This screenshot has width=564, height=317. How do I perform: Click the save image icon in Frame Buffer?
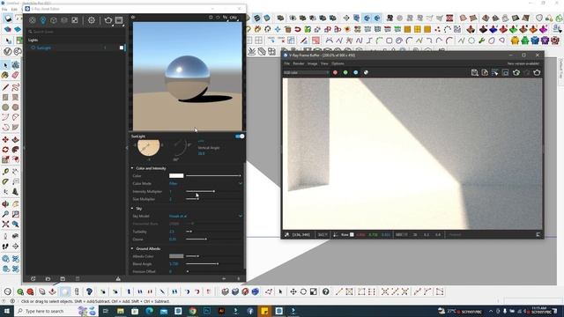click(x=474, y=72)
